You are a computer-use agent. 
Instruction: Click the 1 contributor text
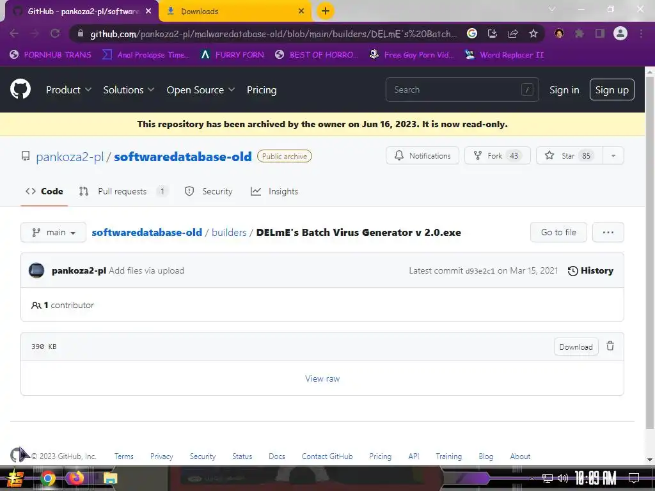pyautogui.click(x=63, y=305)
